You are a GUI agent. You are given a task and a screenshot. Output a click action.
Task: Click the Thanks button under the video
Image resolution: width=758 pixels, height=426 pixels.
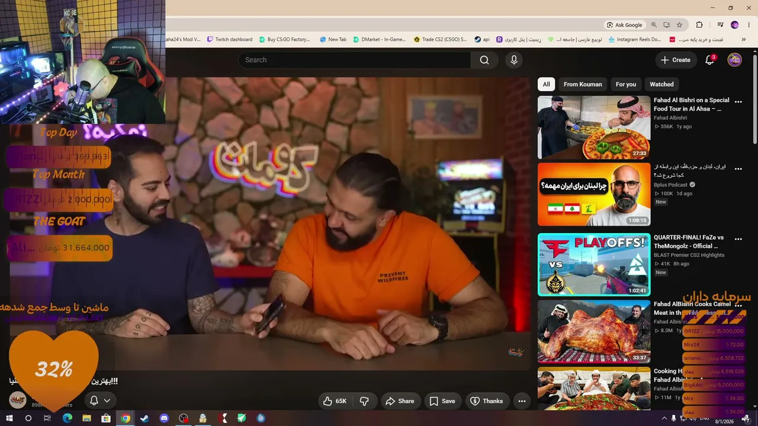click(x=487, y=401)
